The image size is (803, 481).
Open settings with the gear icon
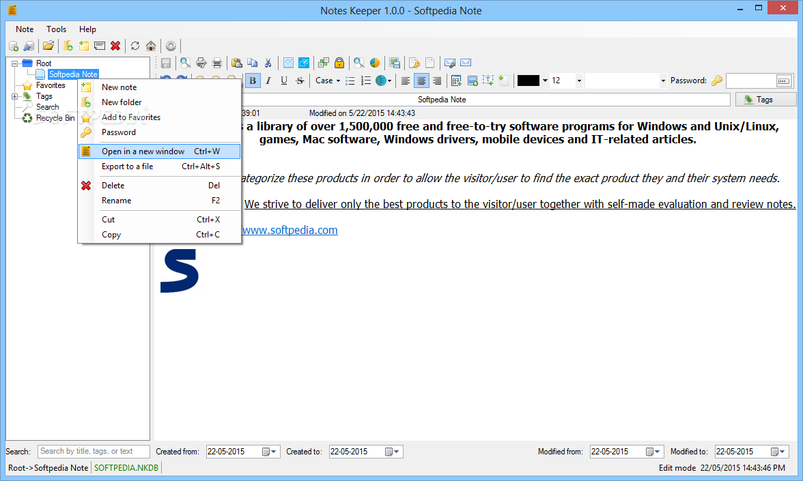pos(171,46)
